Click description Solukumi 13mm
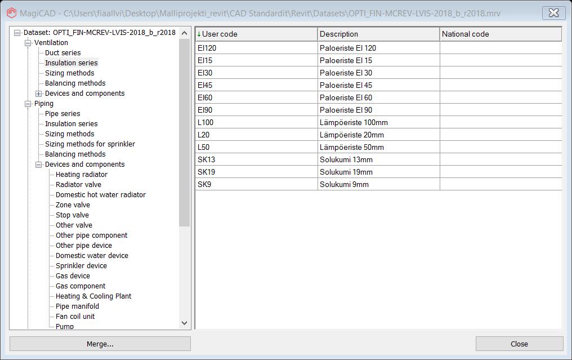Image resolution: width=572 pixels, height=360 pixels. [346, 160]
